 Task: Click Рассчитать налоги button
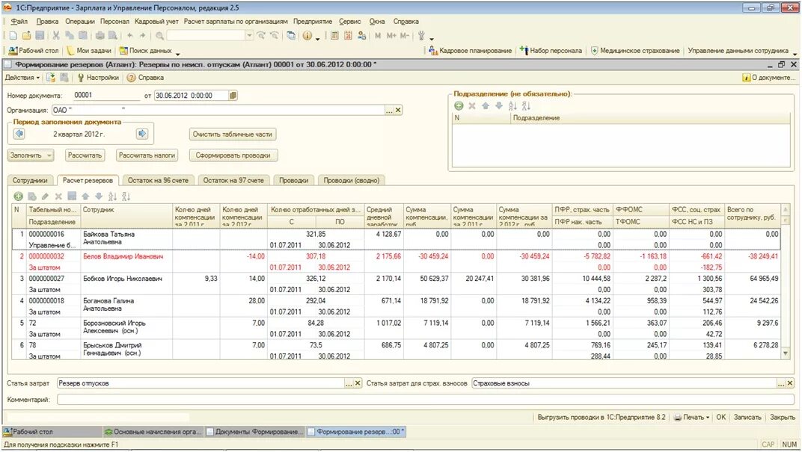point(147,155)
